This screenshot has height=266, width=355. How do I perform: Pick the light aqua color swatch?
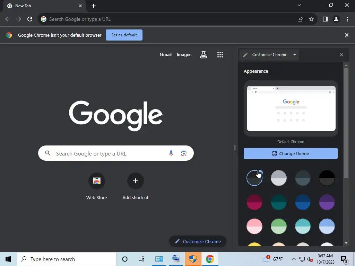[x=303, y=226]
